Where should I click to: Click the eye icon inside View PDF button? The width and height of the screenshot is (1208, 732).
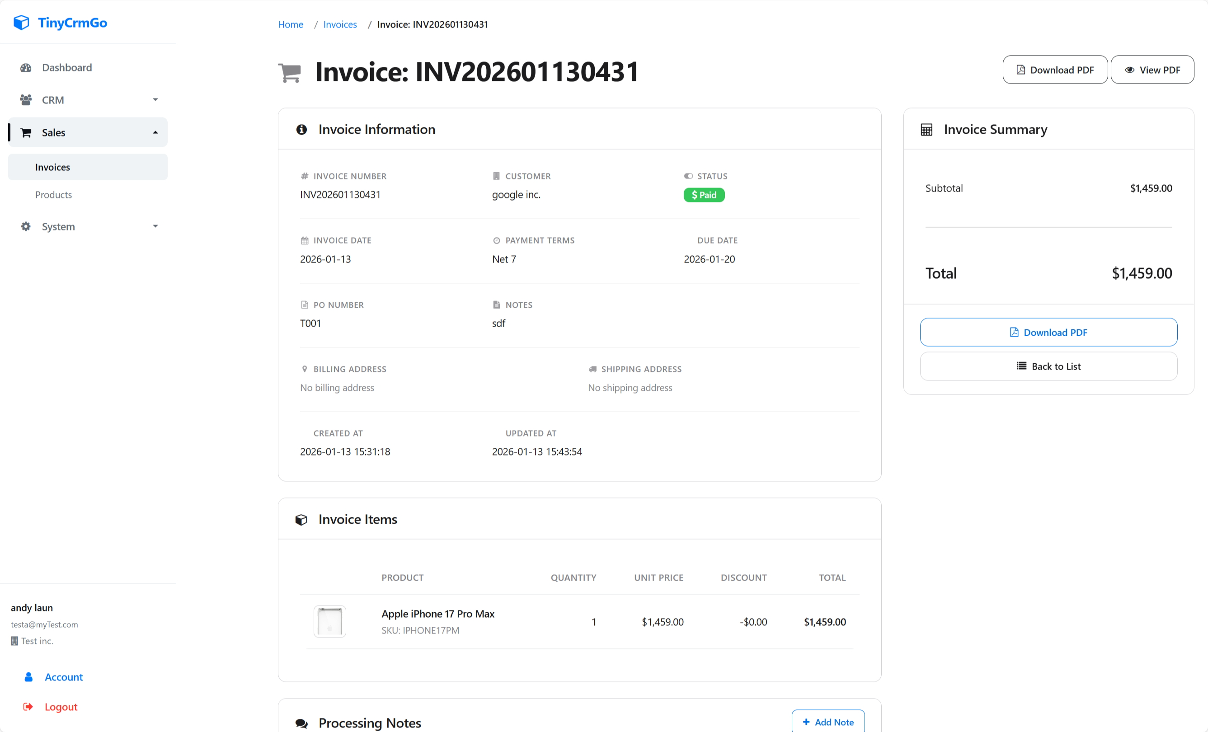click(x=1130, y=70)
